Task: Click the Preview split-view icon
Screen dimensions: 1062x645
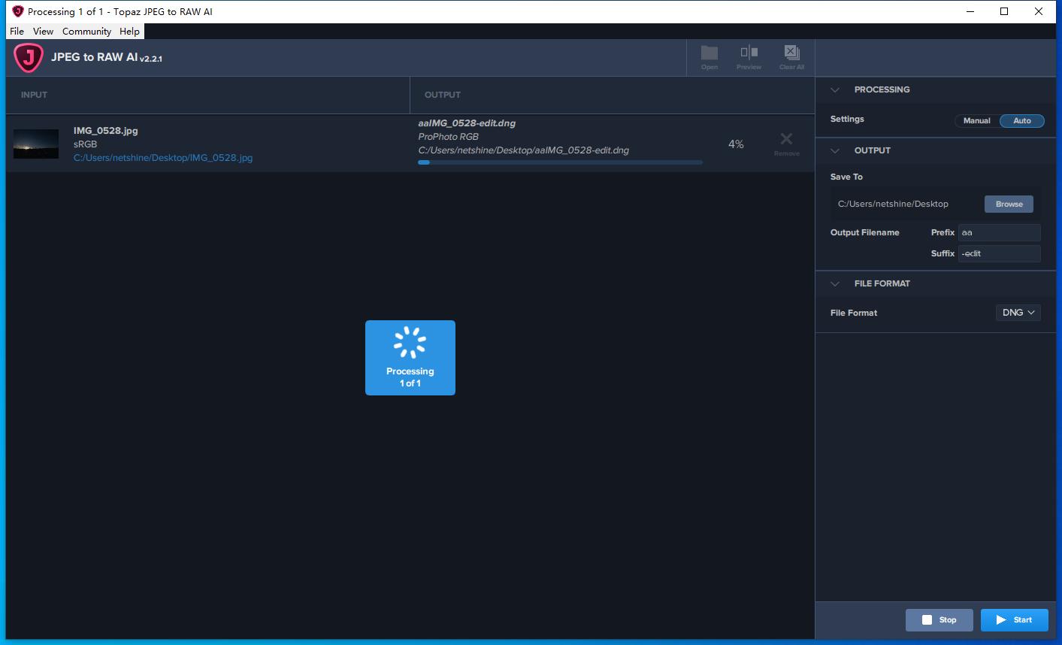Action: click(x=749, y=57)
